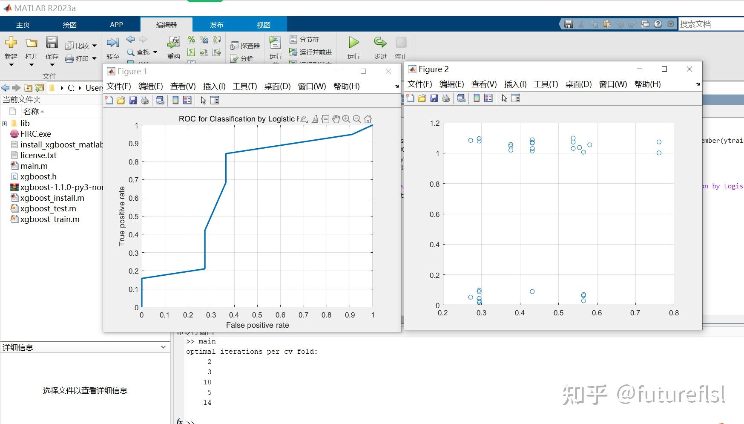This screenshot has height=424, width=744.
Task: Click the Search Documentation (搜索文档) field
Action: click(x=711, y=24)
